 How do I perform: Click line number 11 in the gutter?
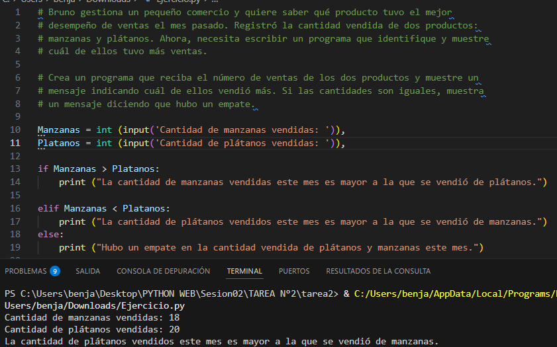pyautogui.click(x=15, y=143)
